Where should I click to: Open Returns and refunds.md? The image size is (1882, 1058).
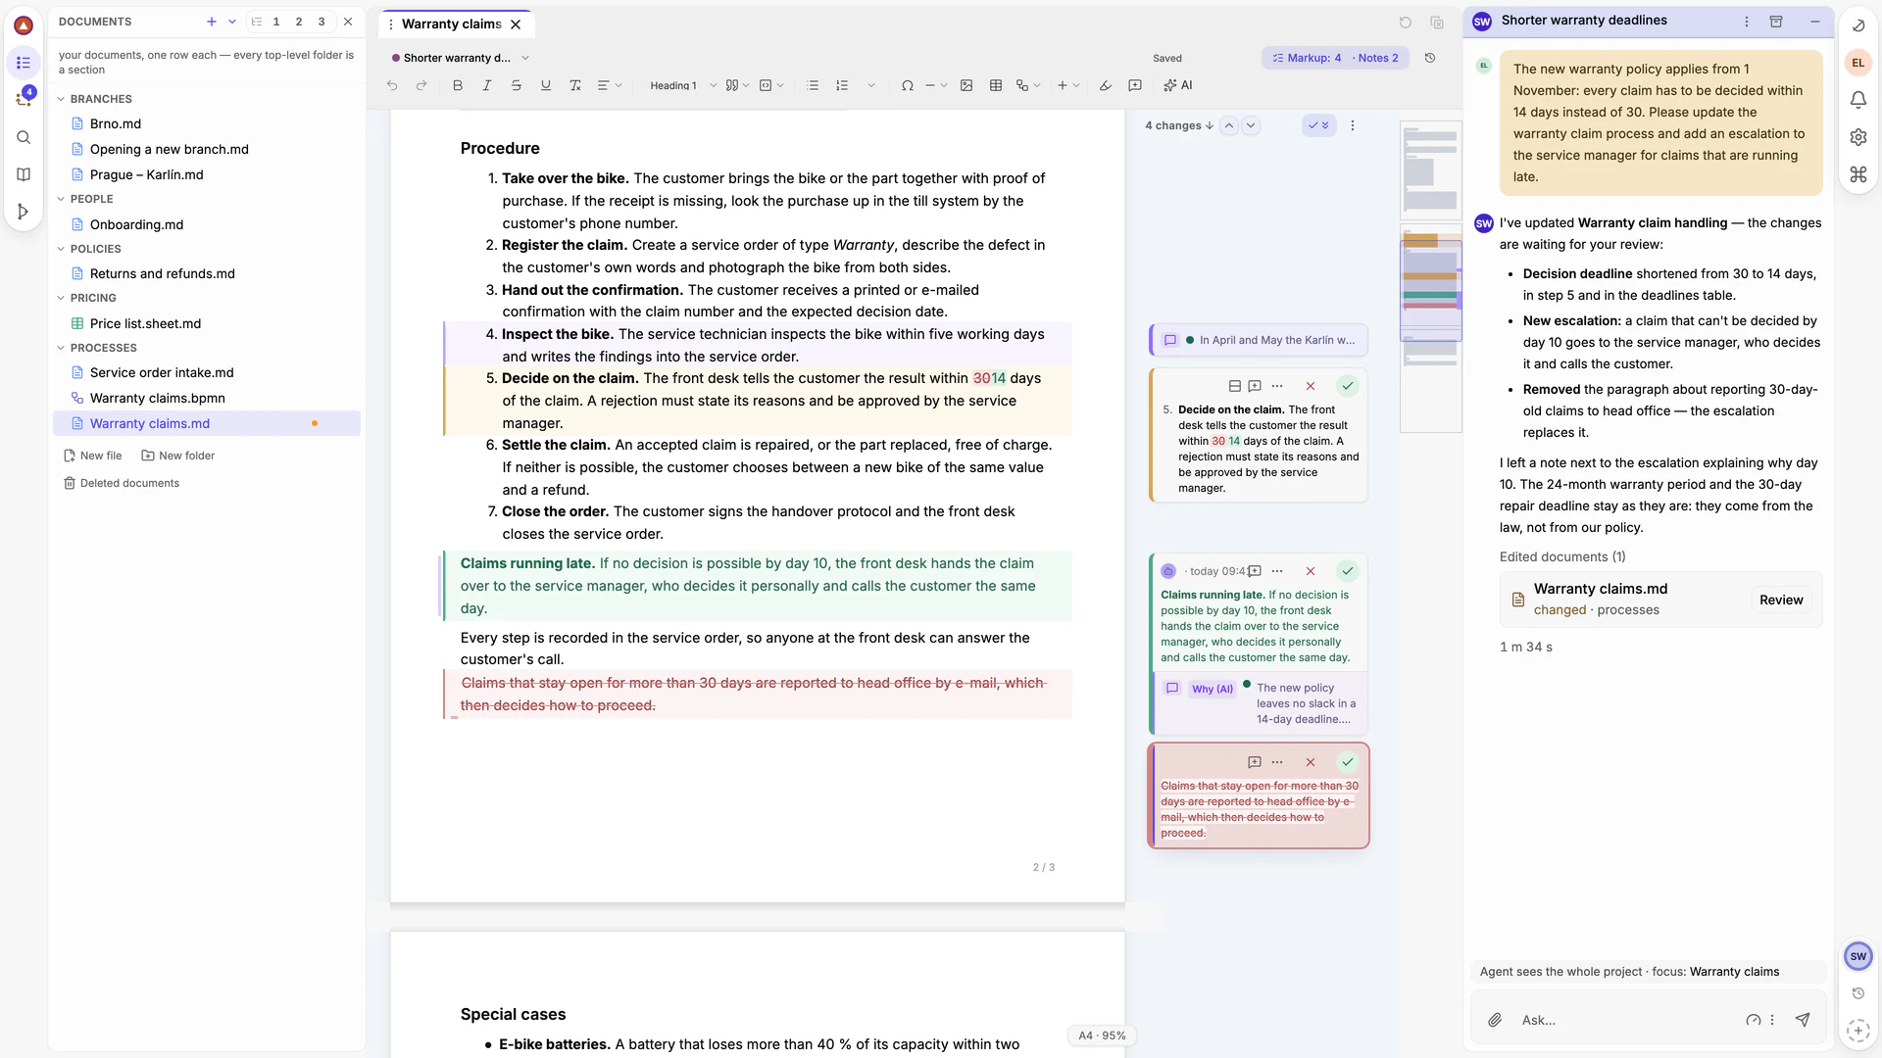(x=163, y=273)
